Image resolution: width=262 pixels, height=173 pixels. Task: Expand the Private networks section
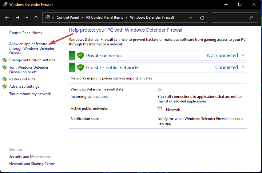pos(243,55)
